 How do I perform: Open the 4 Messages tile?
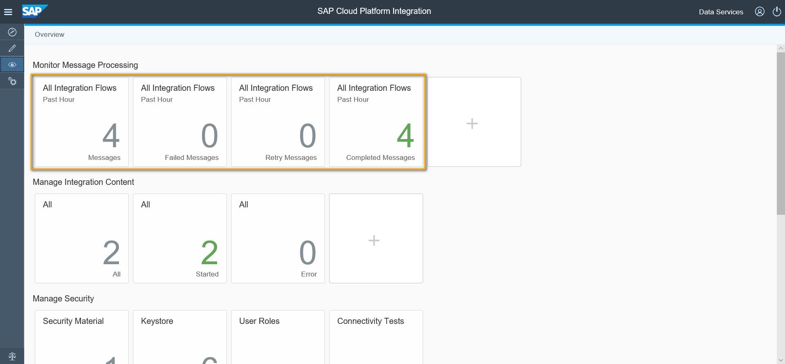coord(82,122)
